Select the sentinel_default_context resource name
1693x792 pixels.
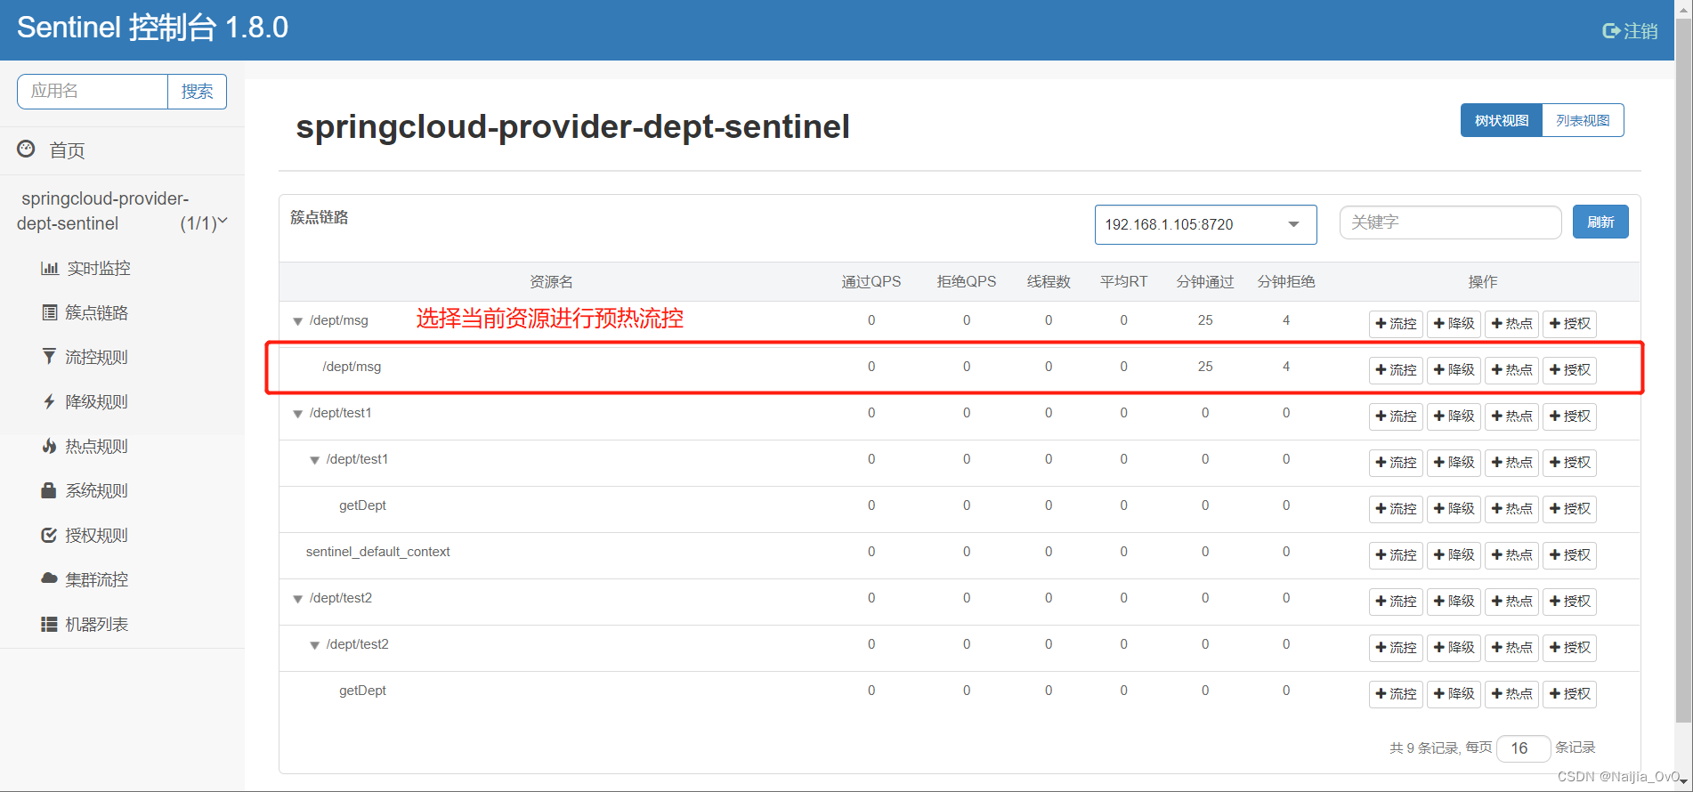coord(377,552)
